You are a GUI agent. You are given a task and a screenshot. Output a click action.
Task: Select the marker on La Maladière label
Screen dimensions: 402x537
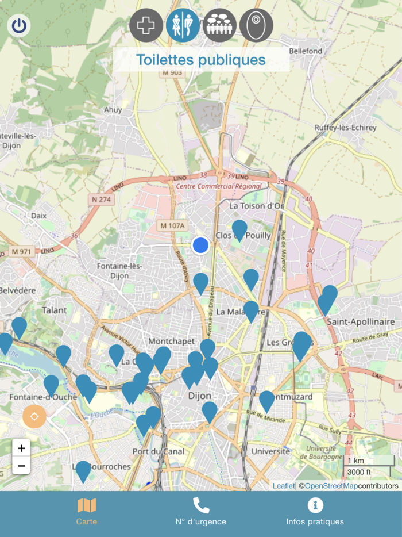point(251,311)
